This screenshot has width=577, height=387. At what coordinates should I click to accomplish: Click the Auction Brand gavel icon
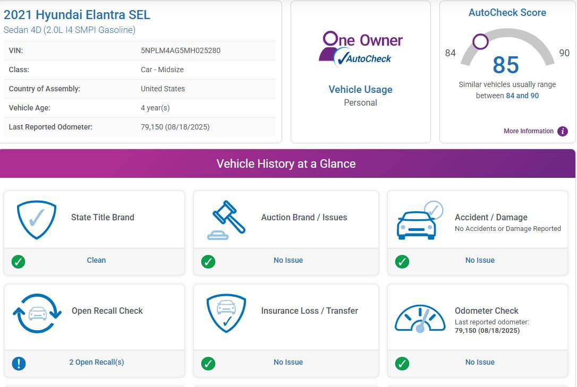(x=227, y=219)
